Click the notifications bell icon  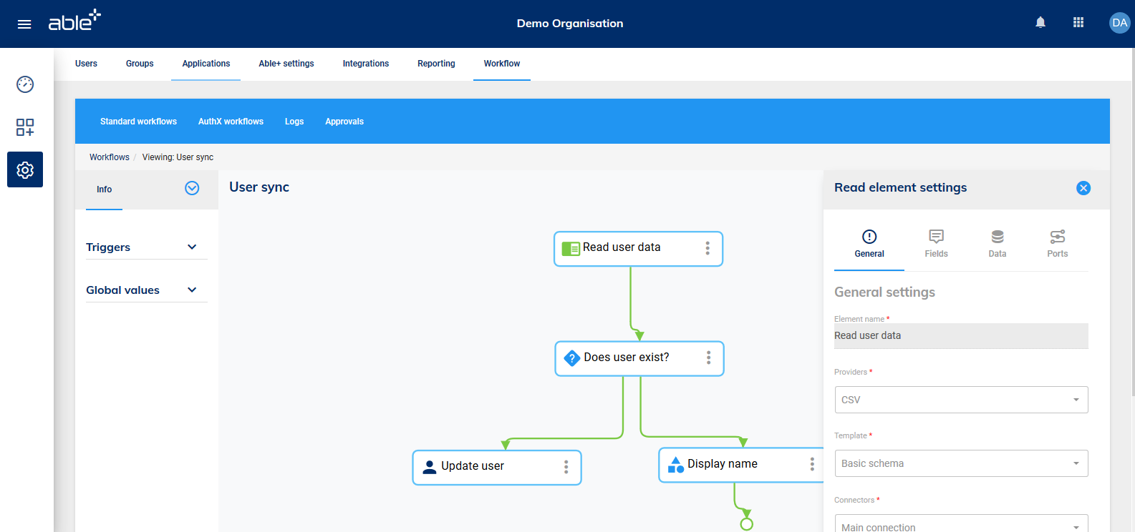click(1040, 23)
